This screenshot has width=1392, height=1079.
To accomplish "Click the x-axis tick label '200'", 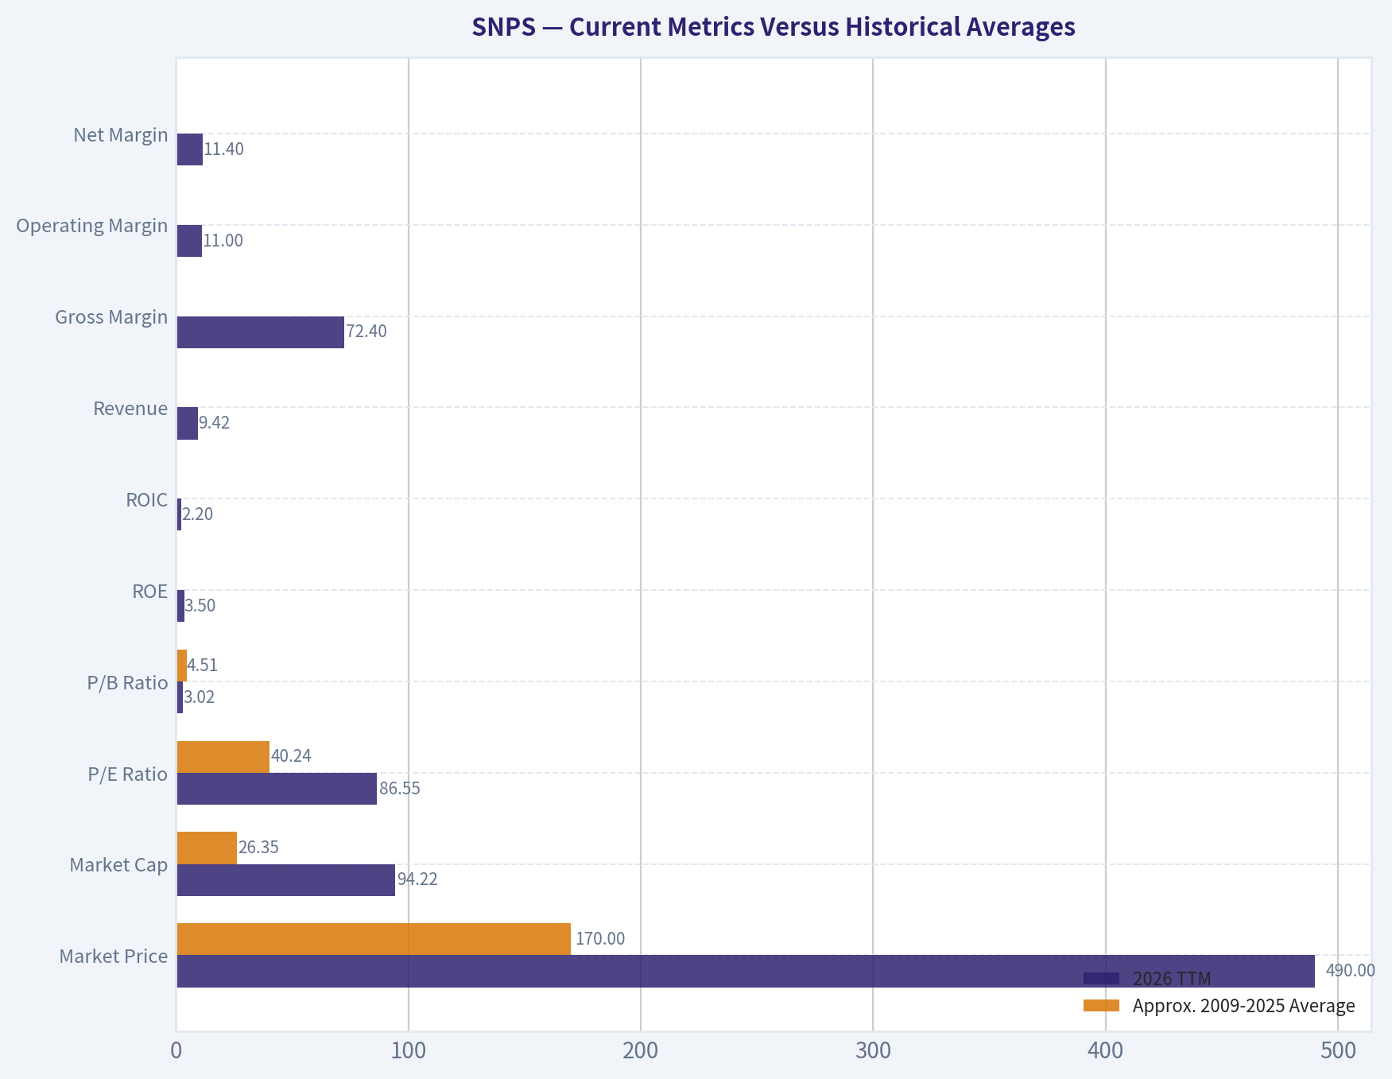I will click(641, 1051).
